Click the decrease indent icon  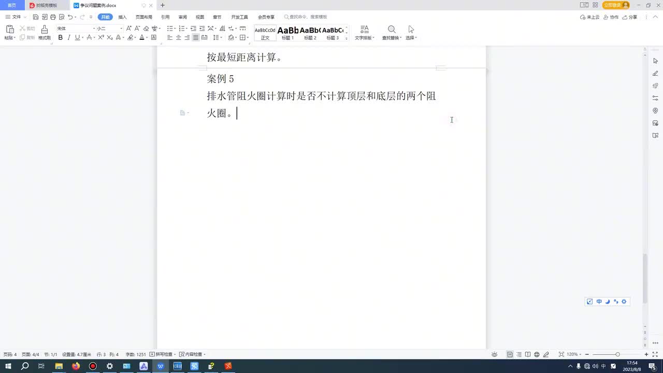[194, 28]
